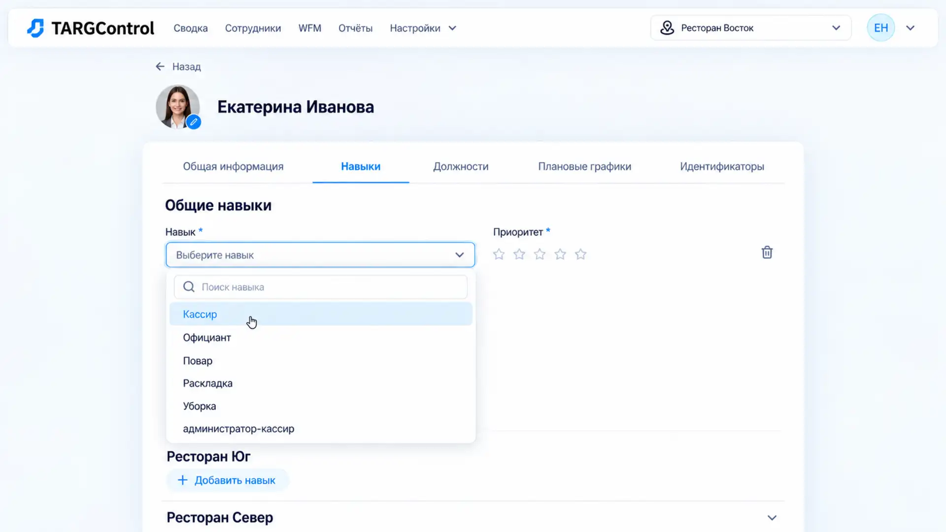Click Добавить навык under Ресторан Юг
The width and height of the screenshot is (946, 532).
227,480
